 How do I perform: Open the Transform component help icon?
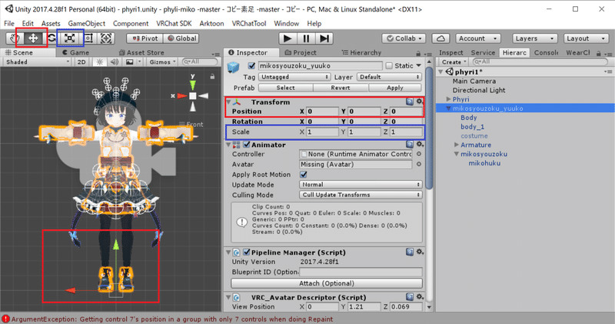(x=410, y=102)
